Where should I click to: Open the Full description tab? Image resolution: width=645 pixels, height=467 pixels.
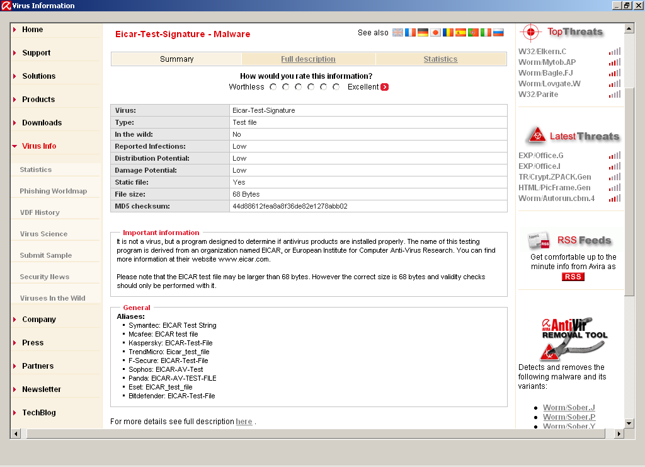(x=308, y=59)
